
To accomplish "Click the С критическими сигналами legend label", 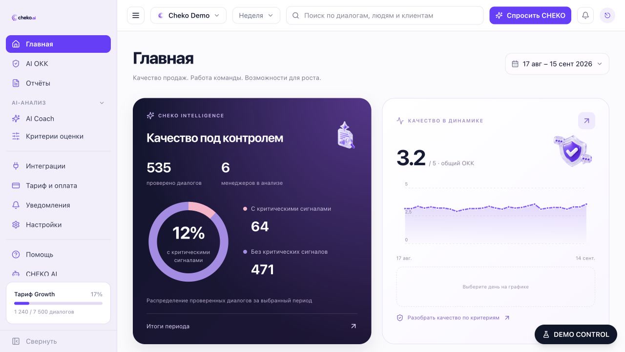I will 291,209.
